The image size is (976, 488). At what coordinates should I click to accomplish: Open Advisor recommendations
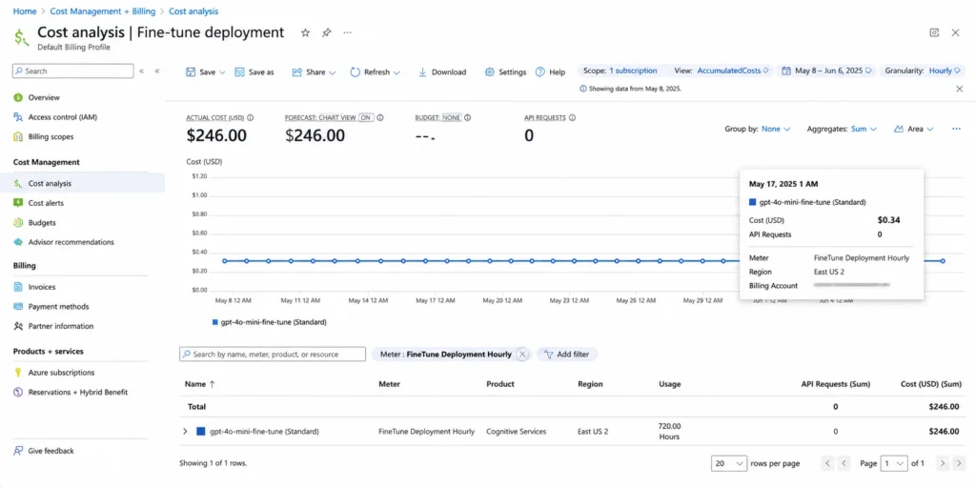tap(71, 242)
